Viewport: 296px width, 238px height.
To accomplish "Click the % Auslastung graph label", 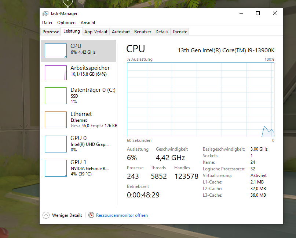I will coord(139,59).
